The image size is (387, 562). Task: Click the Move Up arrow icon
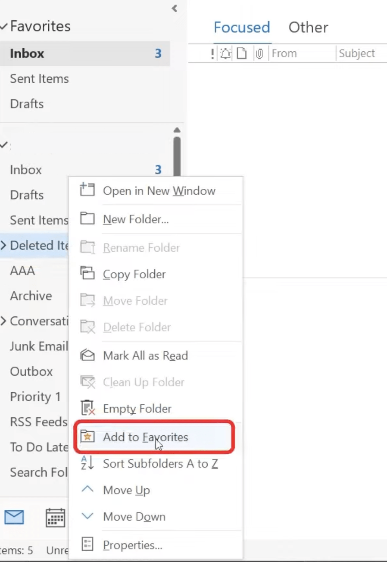(87, 489)
